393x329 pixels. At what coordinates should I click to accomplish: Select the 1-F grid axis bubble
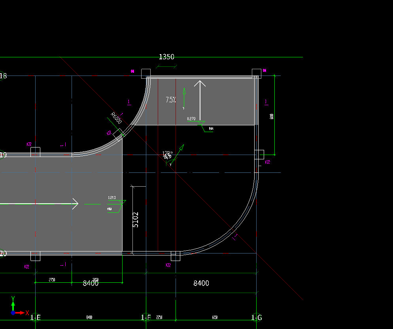(146, 318)
